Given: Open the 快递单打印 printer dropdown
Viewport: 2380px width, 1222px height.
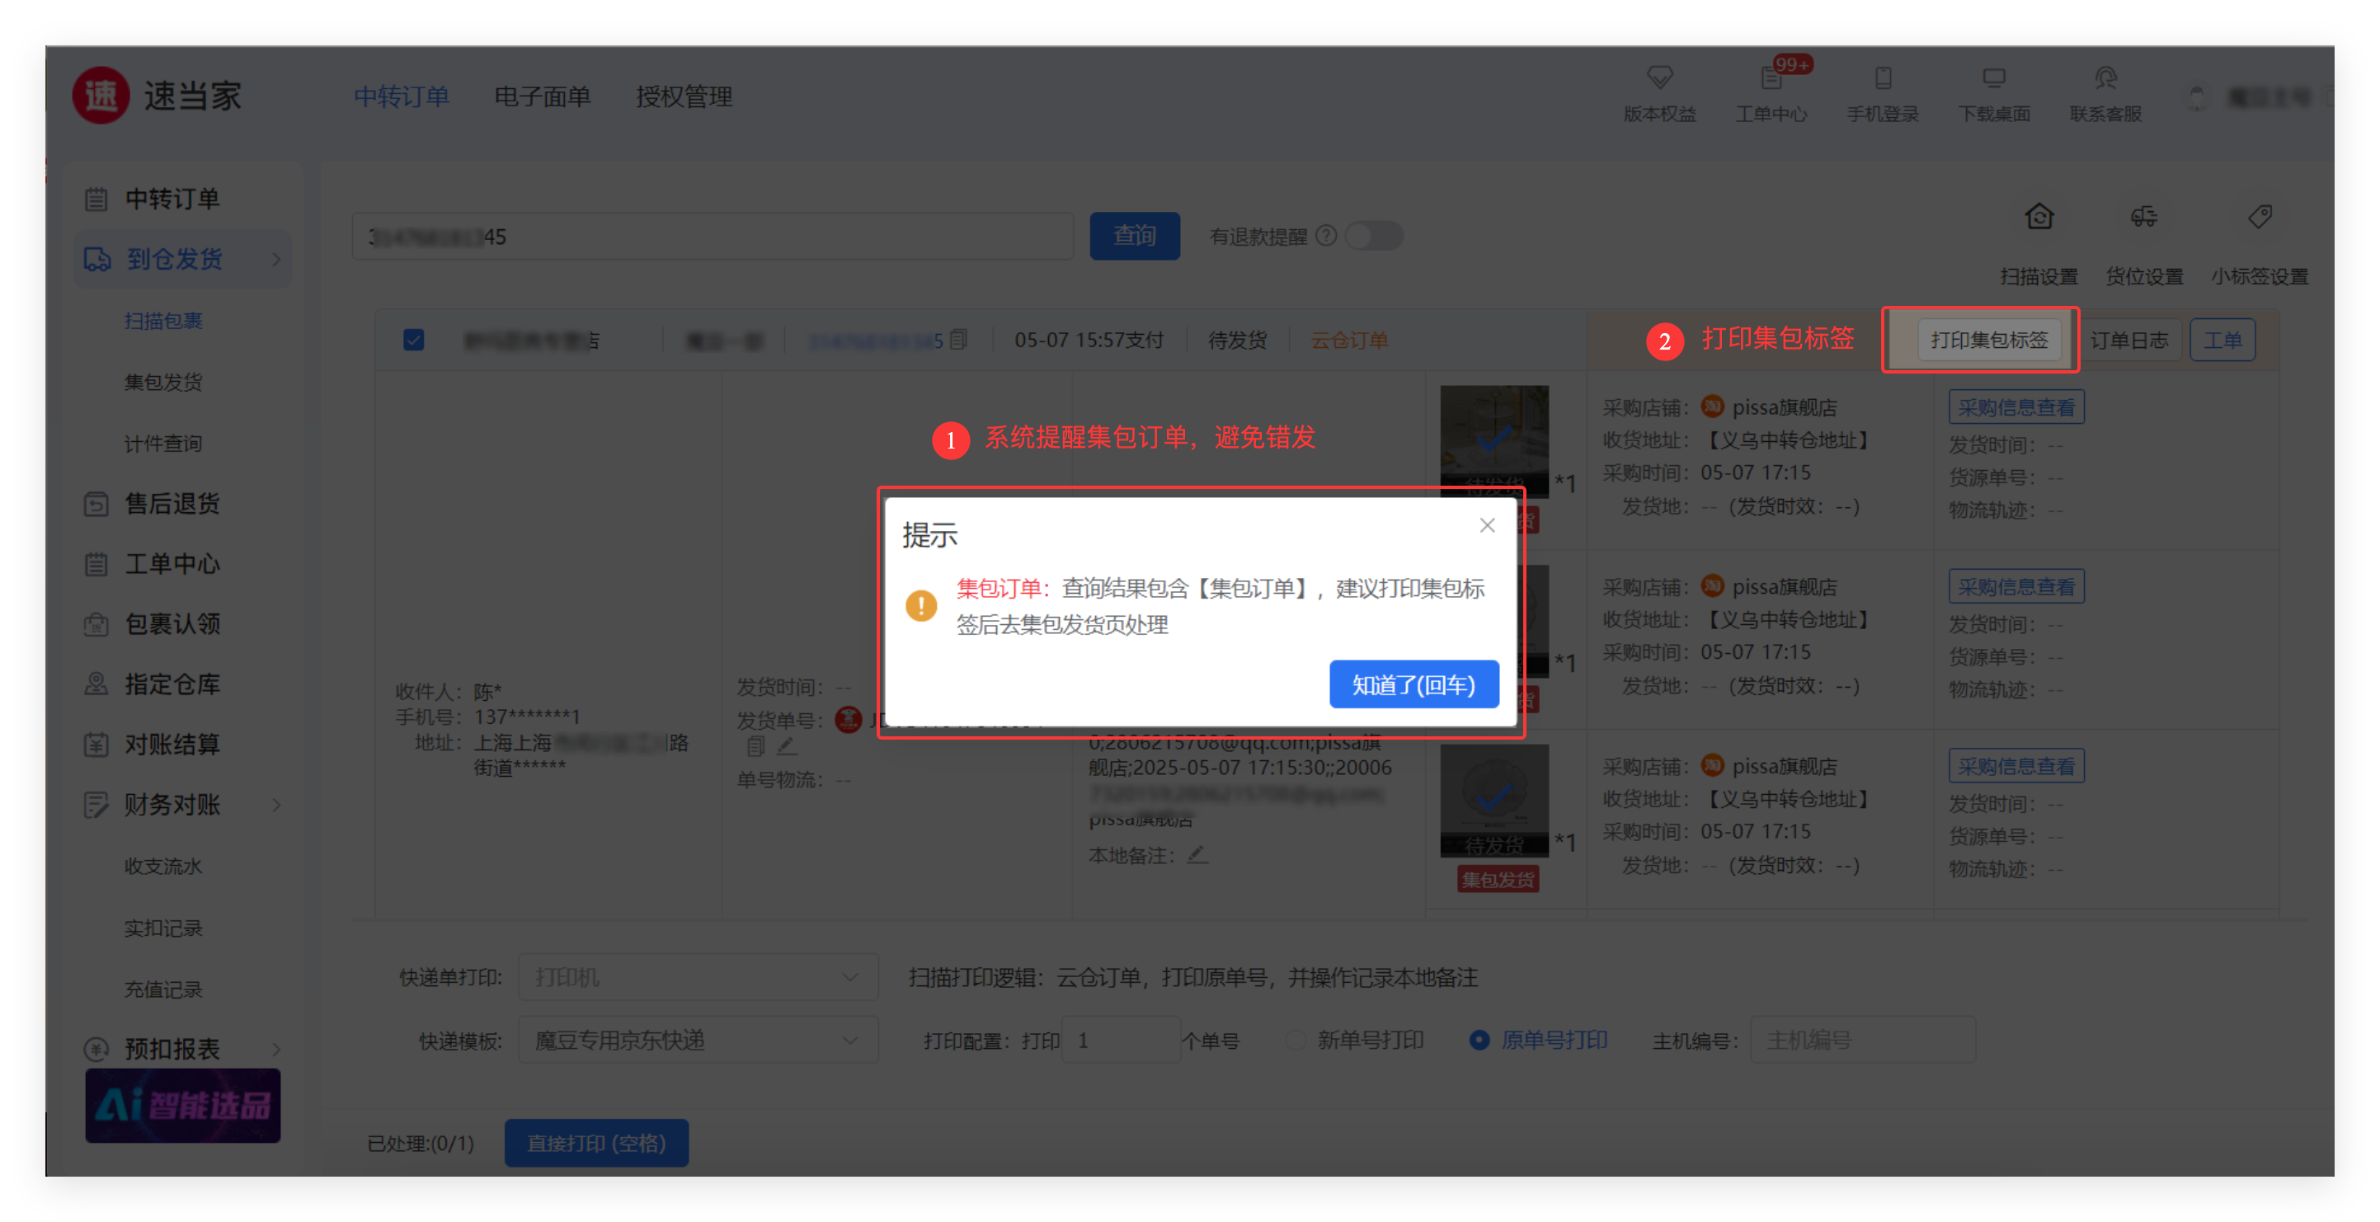Looking at the screenshot, I should click(698, 977).
